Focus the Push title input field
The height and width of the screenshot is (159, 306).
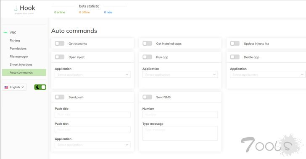click(92, 115)
